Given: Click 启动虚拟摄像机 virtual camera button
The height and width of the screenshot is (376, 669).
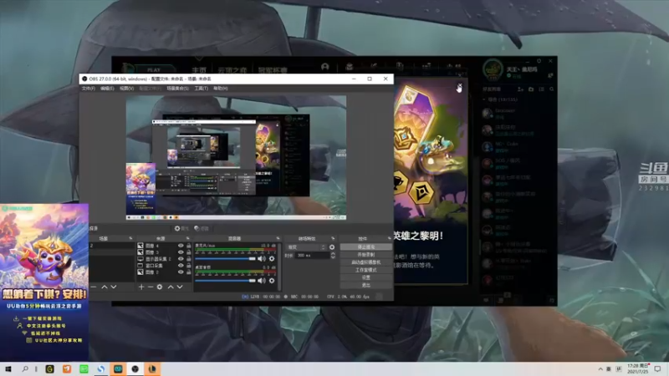Looking at the screenshot, I should click(366, 262).
